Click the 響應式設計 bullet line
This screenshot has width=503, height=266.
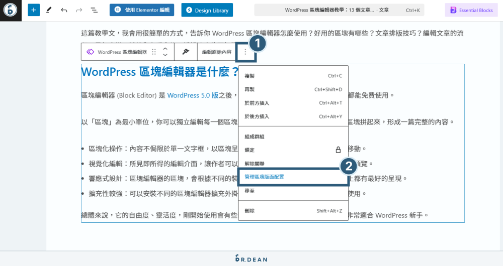[x=163, y=179]
